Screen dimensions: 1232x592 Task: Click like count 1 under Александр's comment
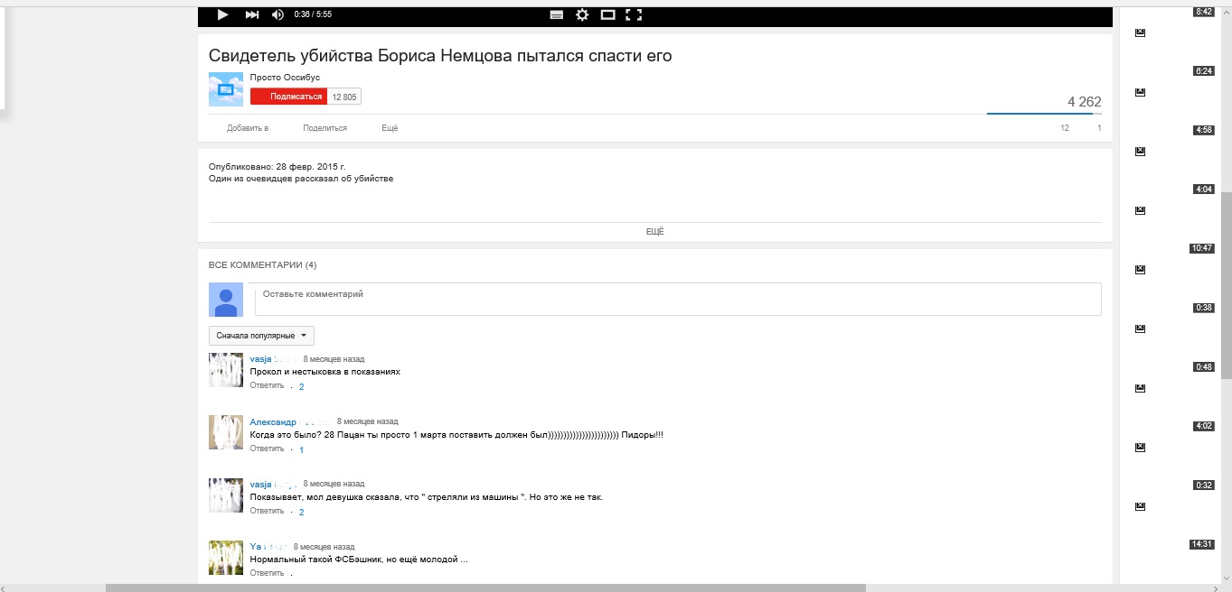(302, 449)
